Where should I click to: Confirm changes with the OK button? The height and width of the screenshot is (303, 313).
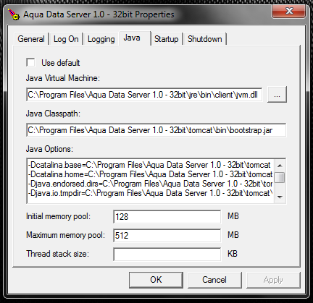pyautogui.click(x=156, y=280)
